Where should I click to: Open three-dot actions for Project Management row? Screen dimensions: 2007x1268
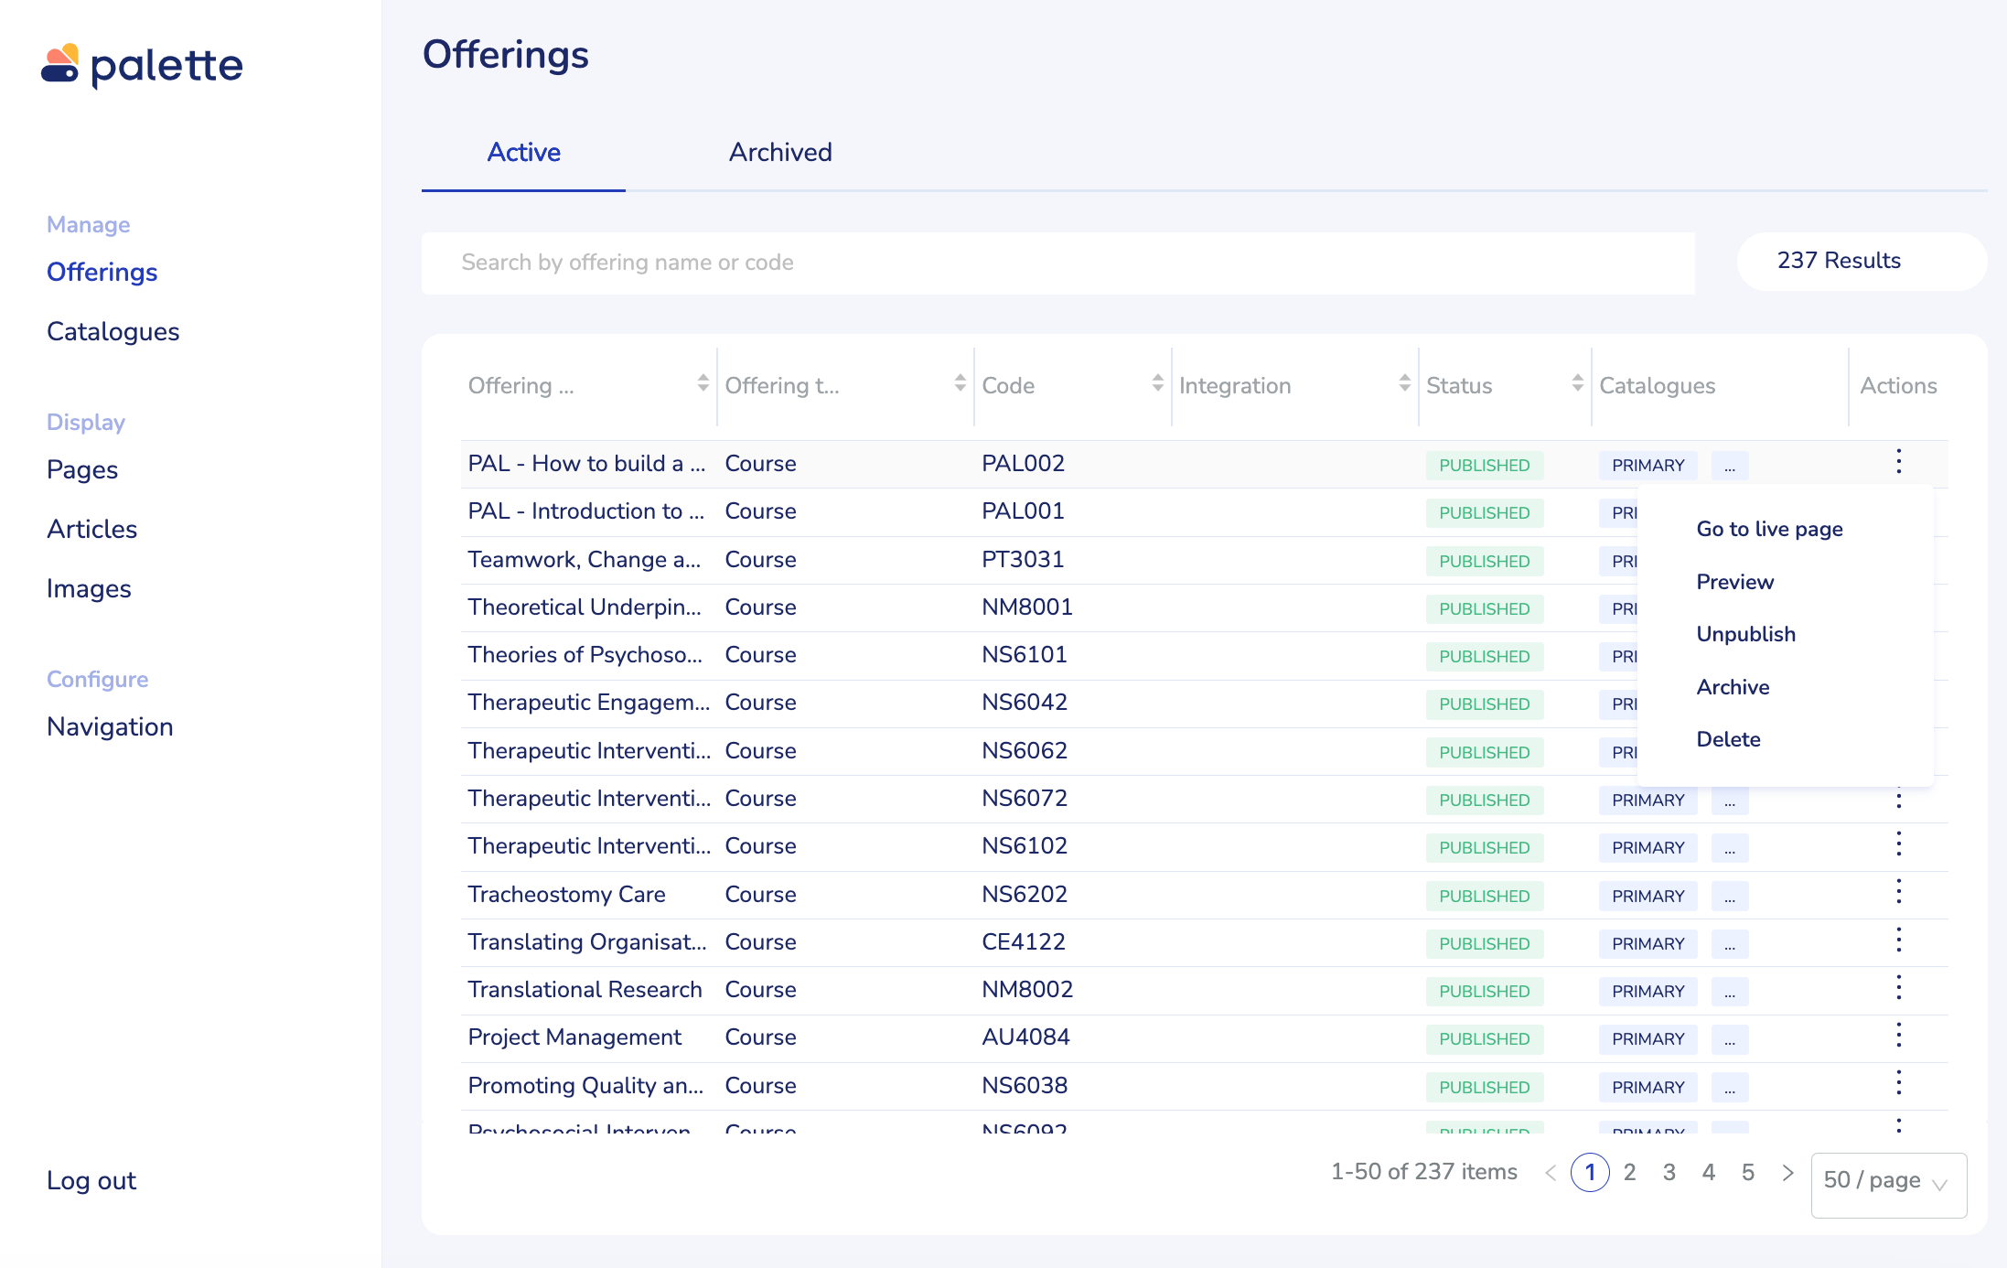(x=1898, y=1036)
